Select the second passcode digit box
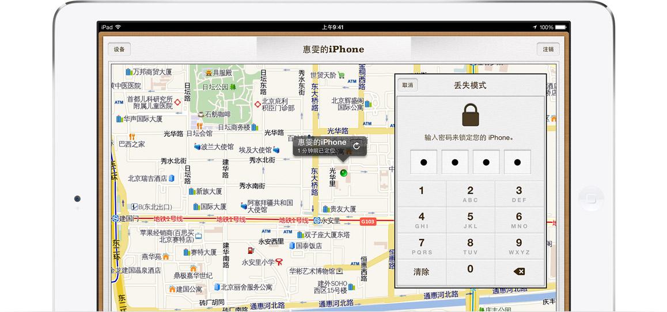Screen dimensions: 667x312 (454, 161)
